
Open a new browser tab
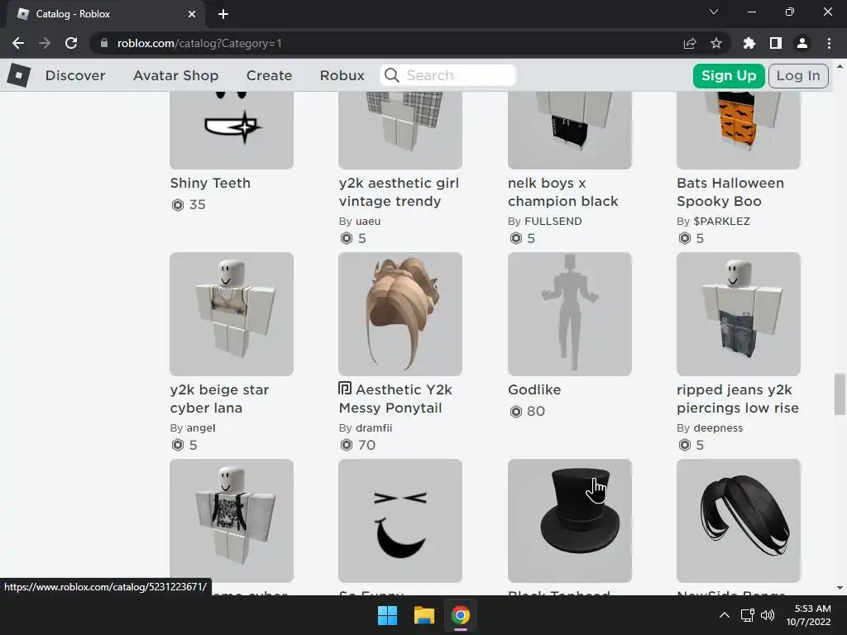223,14
